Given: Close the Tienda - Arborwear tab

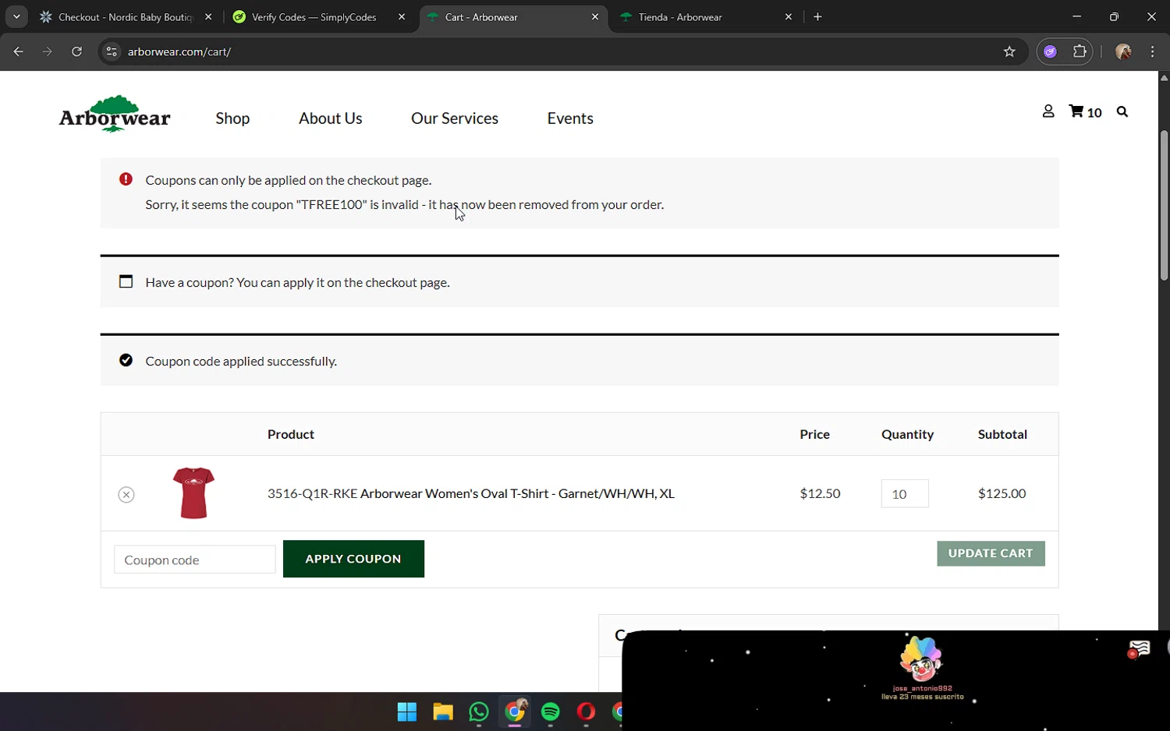Looking at the screenshot, I should pyautogui.click(x=789, y=16).
